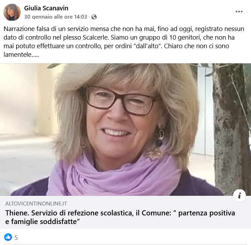Open the Thiene refezione scolastica article headline
The image size is (251, 245).
tap(120, 217)
